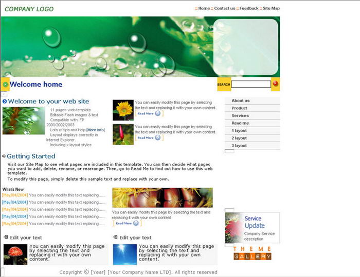This screenshot has width=360, height=277.
Task: Click the More info link
Action: [x=96, y=130]
